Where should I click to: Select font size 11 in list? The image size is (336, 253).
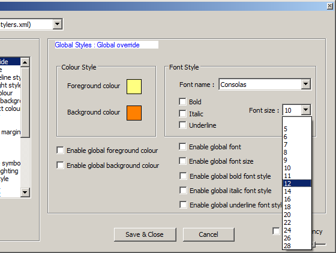[297, 176]
